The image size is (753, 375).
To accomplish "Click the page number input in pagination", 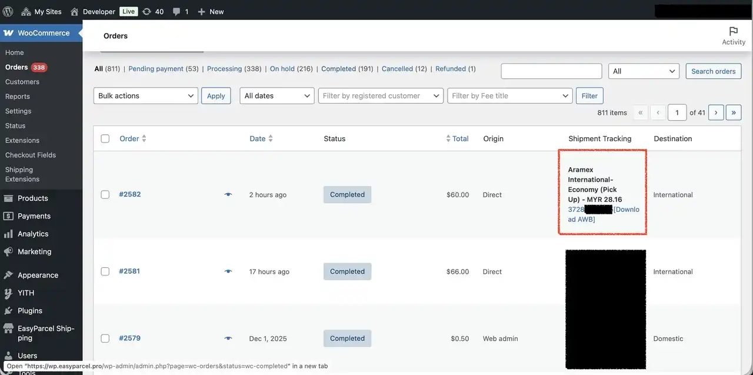I will [x=677, y=112].
